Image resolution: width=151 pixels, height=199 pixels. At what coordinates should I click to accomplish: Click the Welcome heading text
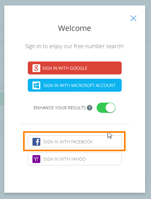[75, 28]
